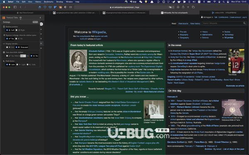The width and height of the screenshot is (249, 155).
Task: Click the translate icon in address bar
Action: click(x=170, y=7)
